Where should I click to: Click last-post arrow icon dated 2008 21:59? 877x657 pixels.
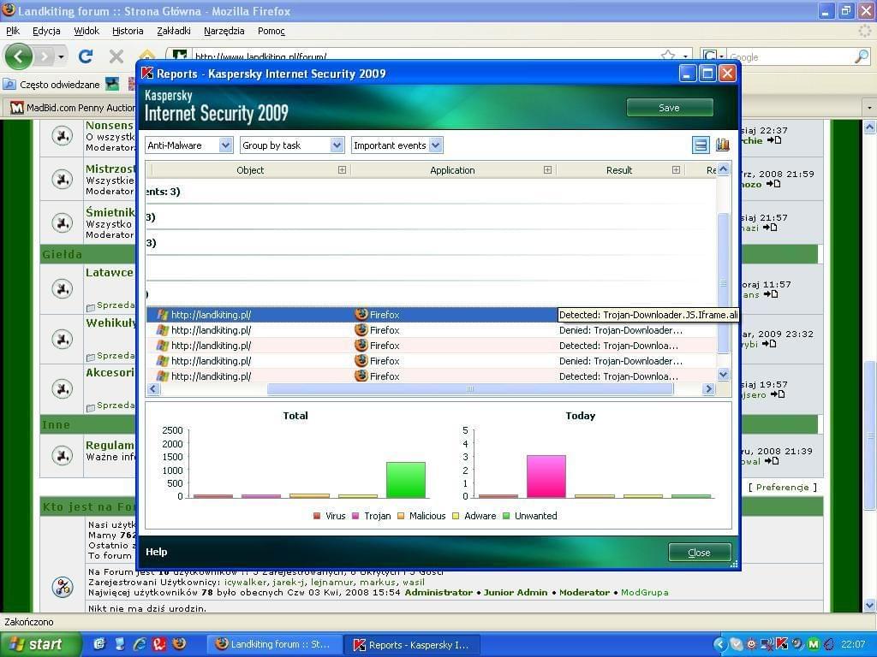click(773, 184)
